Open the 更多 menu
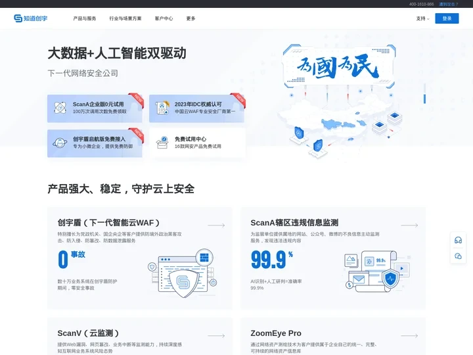The height and width of the screenshot is (355, 473). 191,18
